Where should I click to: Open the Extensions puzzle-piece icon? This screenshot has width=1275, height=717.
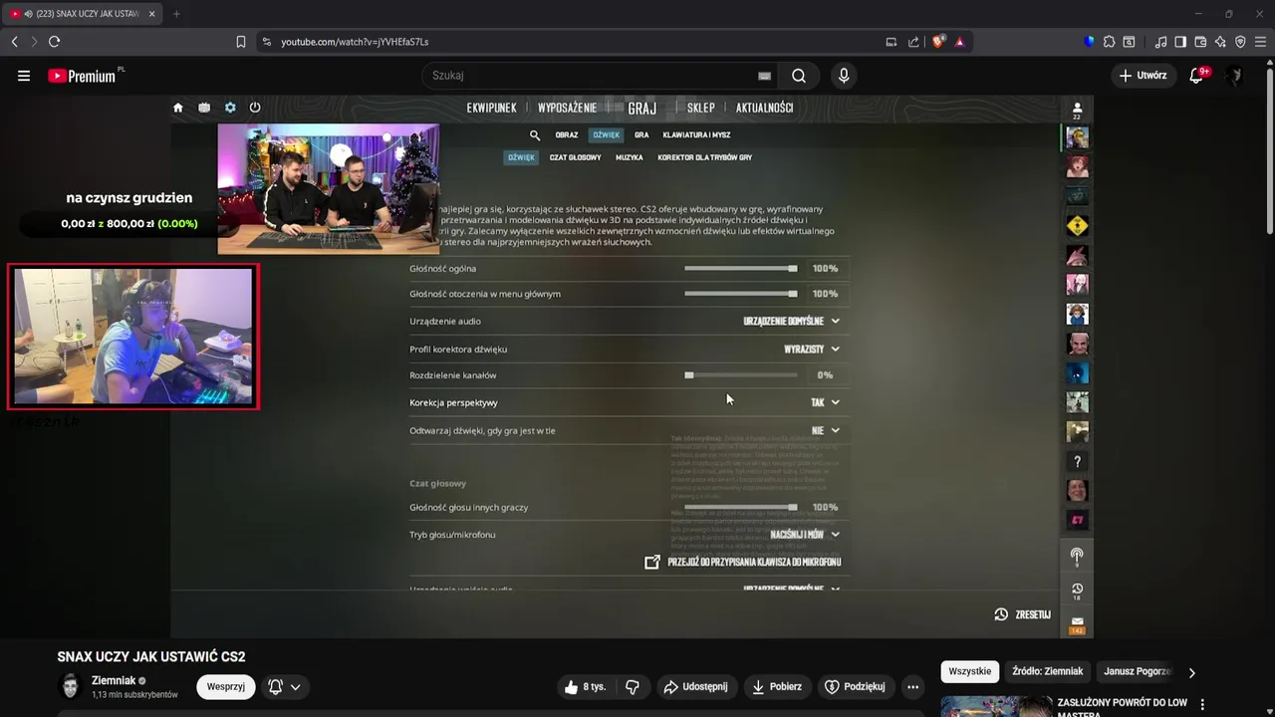coord(1109,42)
